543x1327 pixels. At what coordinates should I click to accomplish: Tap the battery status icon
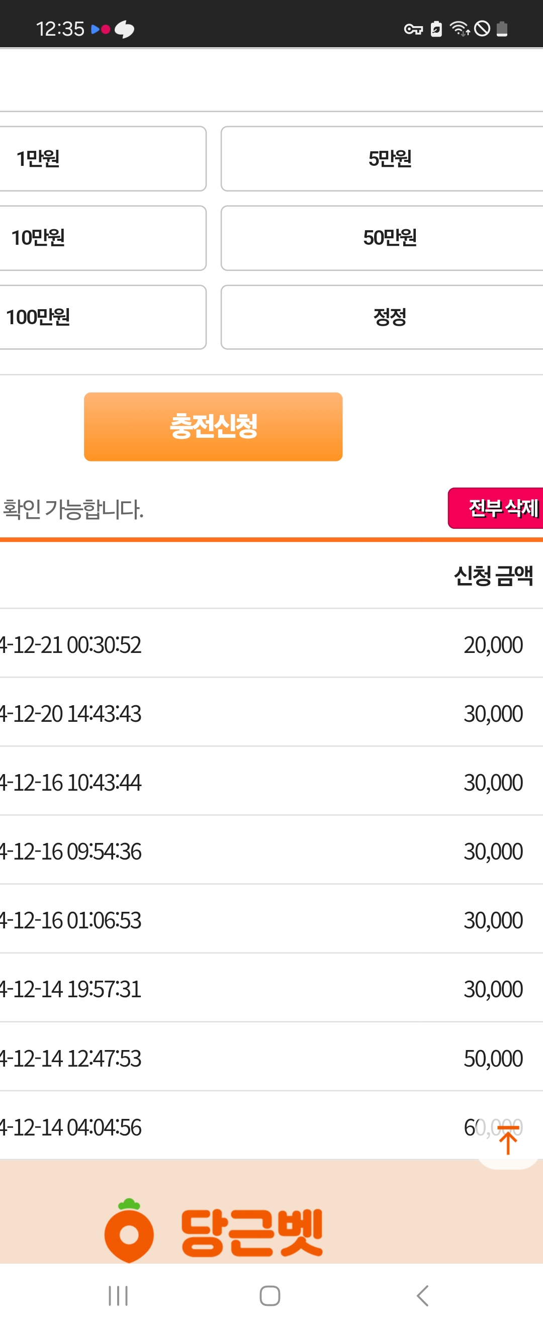502,29
